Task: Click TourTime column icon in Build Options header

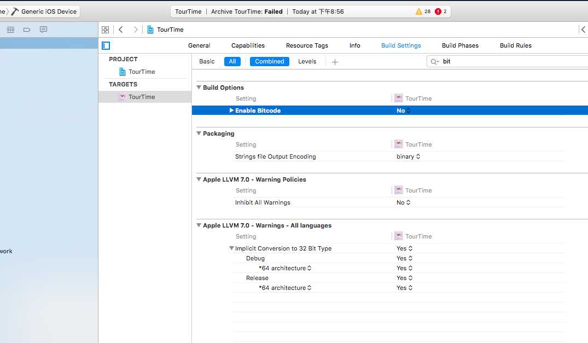Action: (x=399, y=98)
